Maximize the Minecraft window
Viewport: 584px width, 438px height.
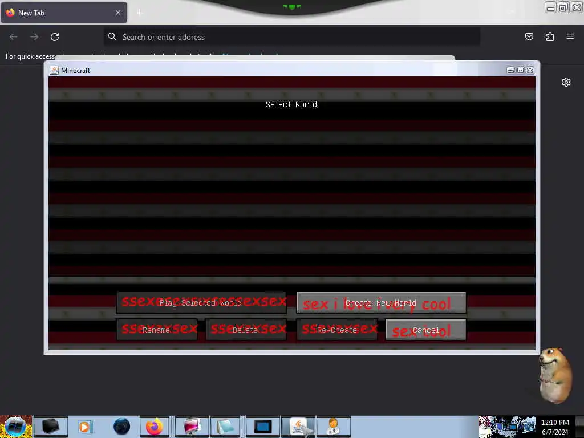tap(520, 70)
